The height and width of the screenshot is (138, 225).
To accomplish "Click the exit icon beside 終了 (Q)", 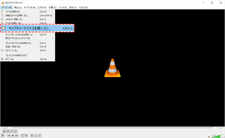I will click(x=2, y=59).
